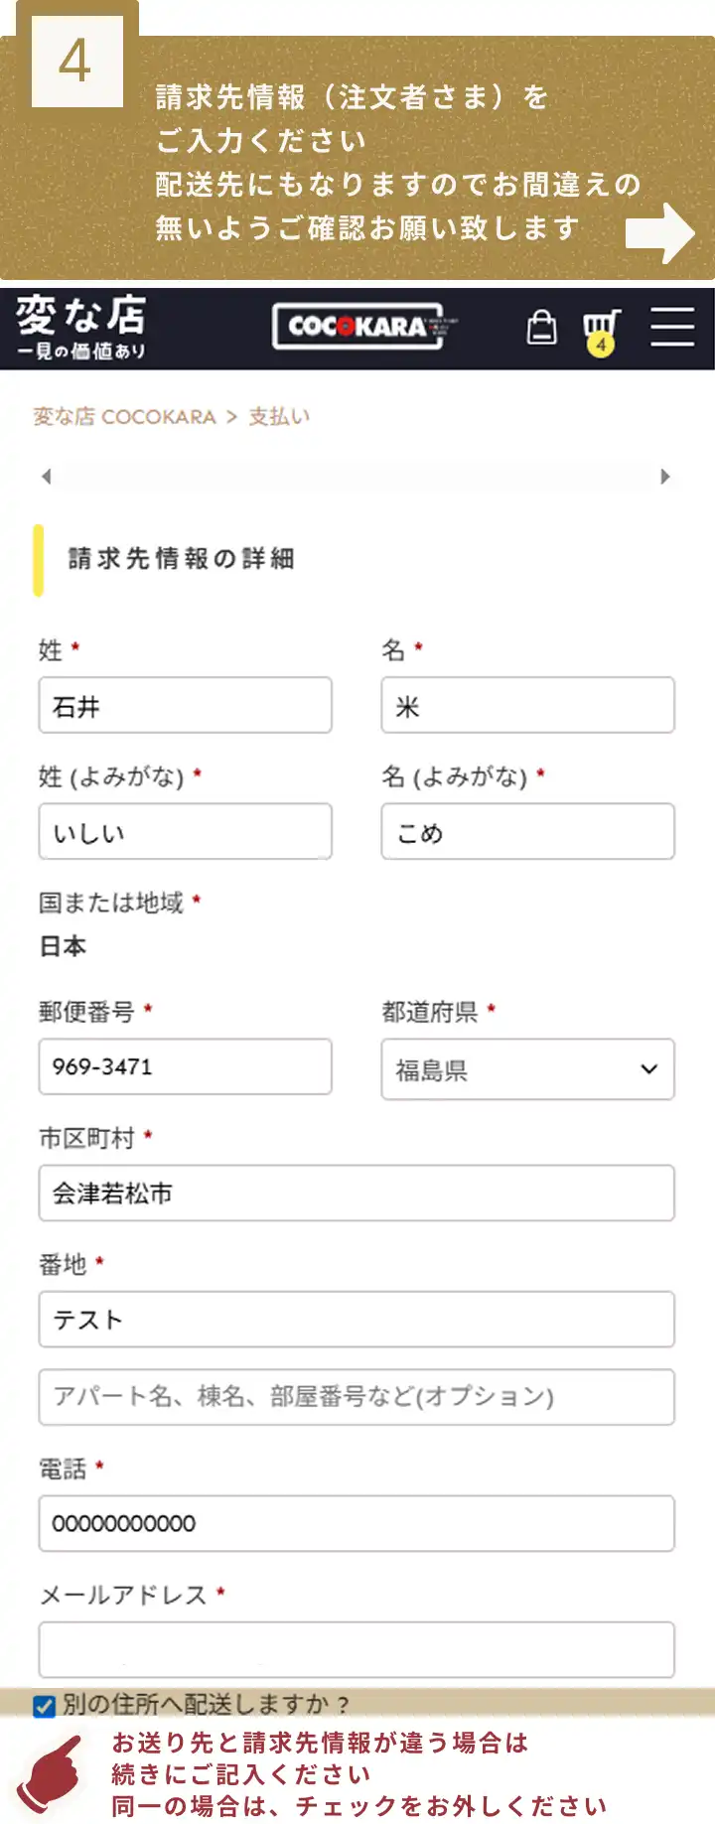Image resolution: width=715 pixels, height=1824 pixels.
Task: Click the 電話 phone number field
Action: (x=356, y=1524)
